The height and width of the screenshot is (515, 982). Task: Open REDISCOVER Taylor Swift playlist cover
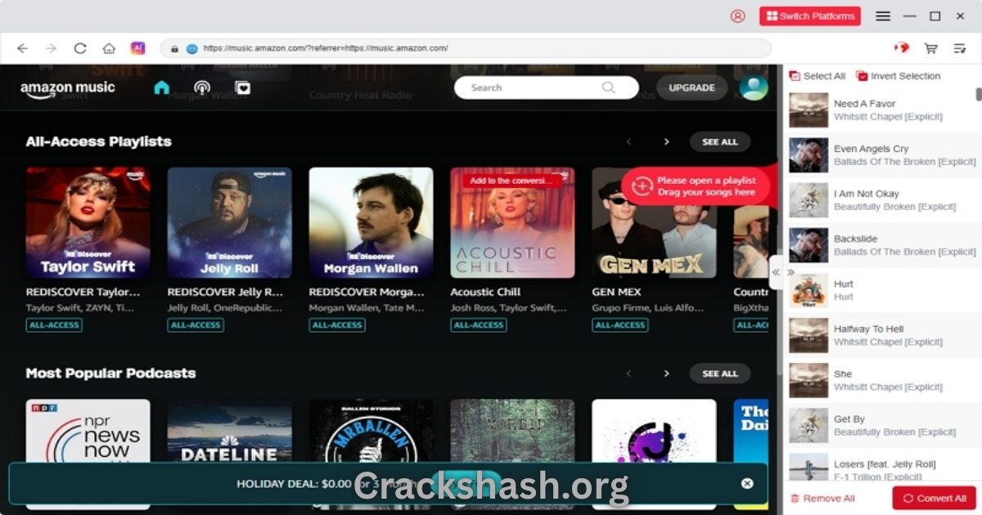[x=88, y=222]
